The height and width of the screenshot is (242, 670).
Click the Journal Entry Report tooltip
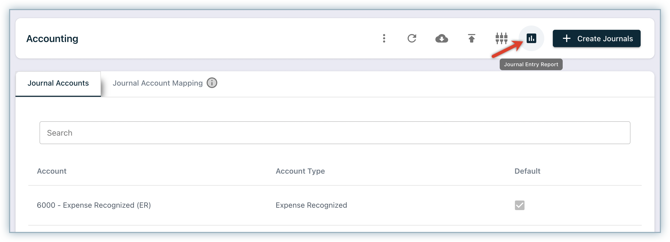[x=531, y=64]
